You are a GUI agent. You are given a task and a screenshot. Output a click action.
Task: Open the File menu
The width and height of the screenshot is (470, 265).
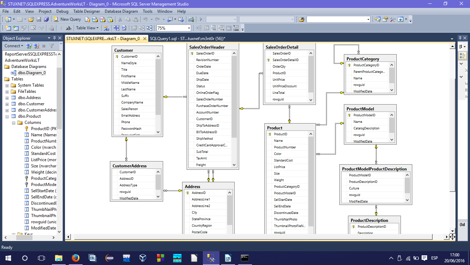pyautogui.click(x=6, y=11)
